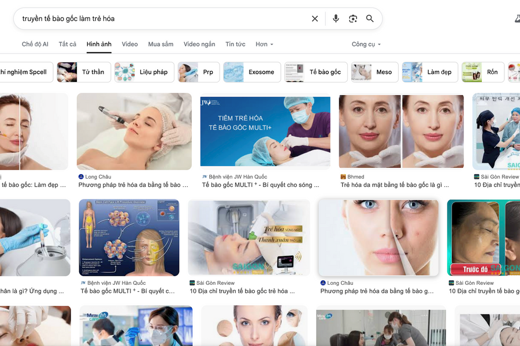Click the Long Châu source favicon
Image resolution: width=520 pixels, height=346 pixels.
pos(81,176)
